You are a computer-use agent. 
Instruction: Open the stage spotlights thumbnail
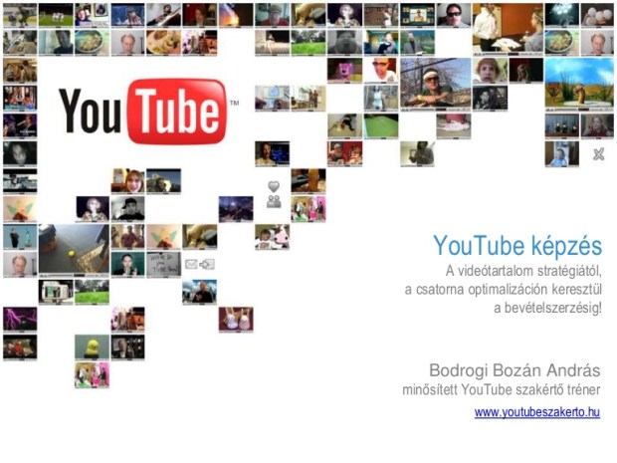pos(562,15)
